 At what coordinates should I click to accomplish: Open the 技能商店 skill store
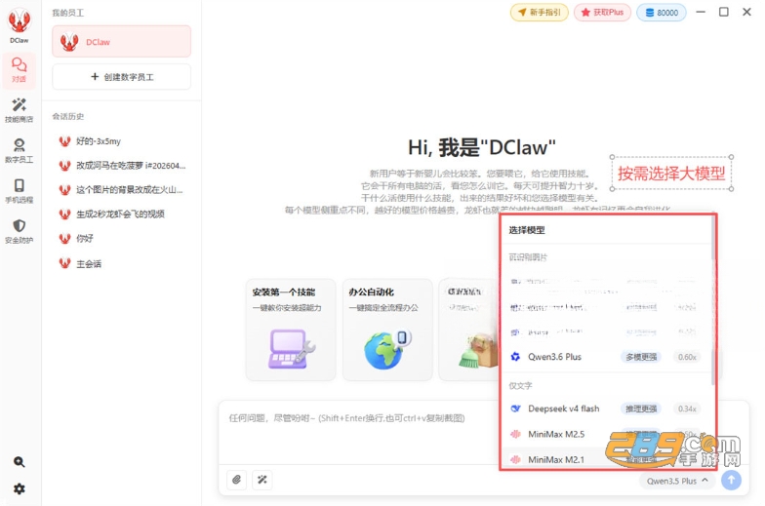click(20, 109)
